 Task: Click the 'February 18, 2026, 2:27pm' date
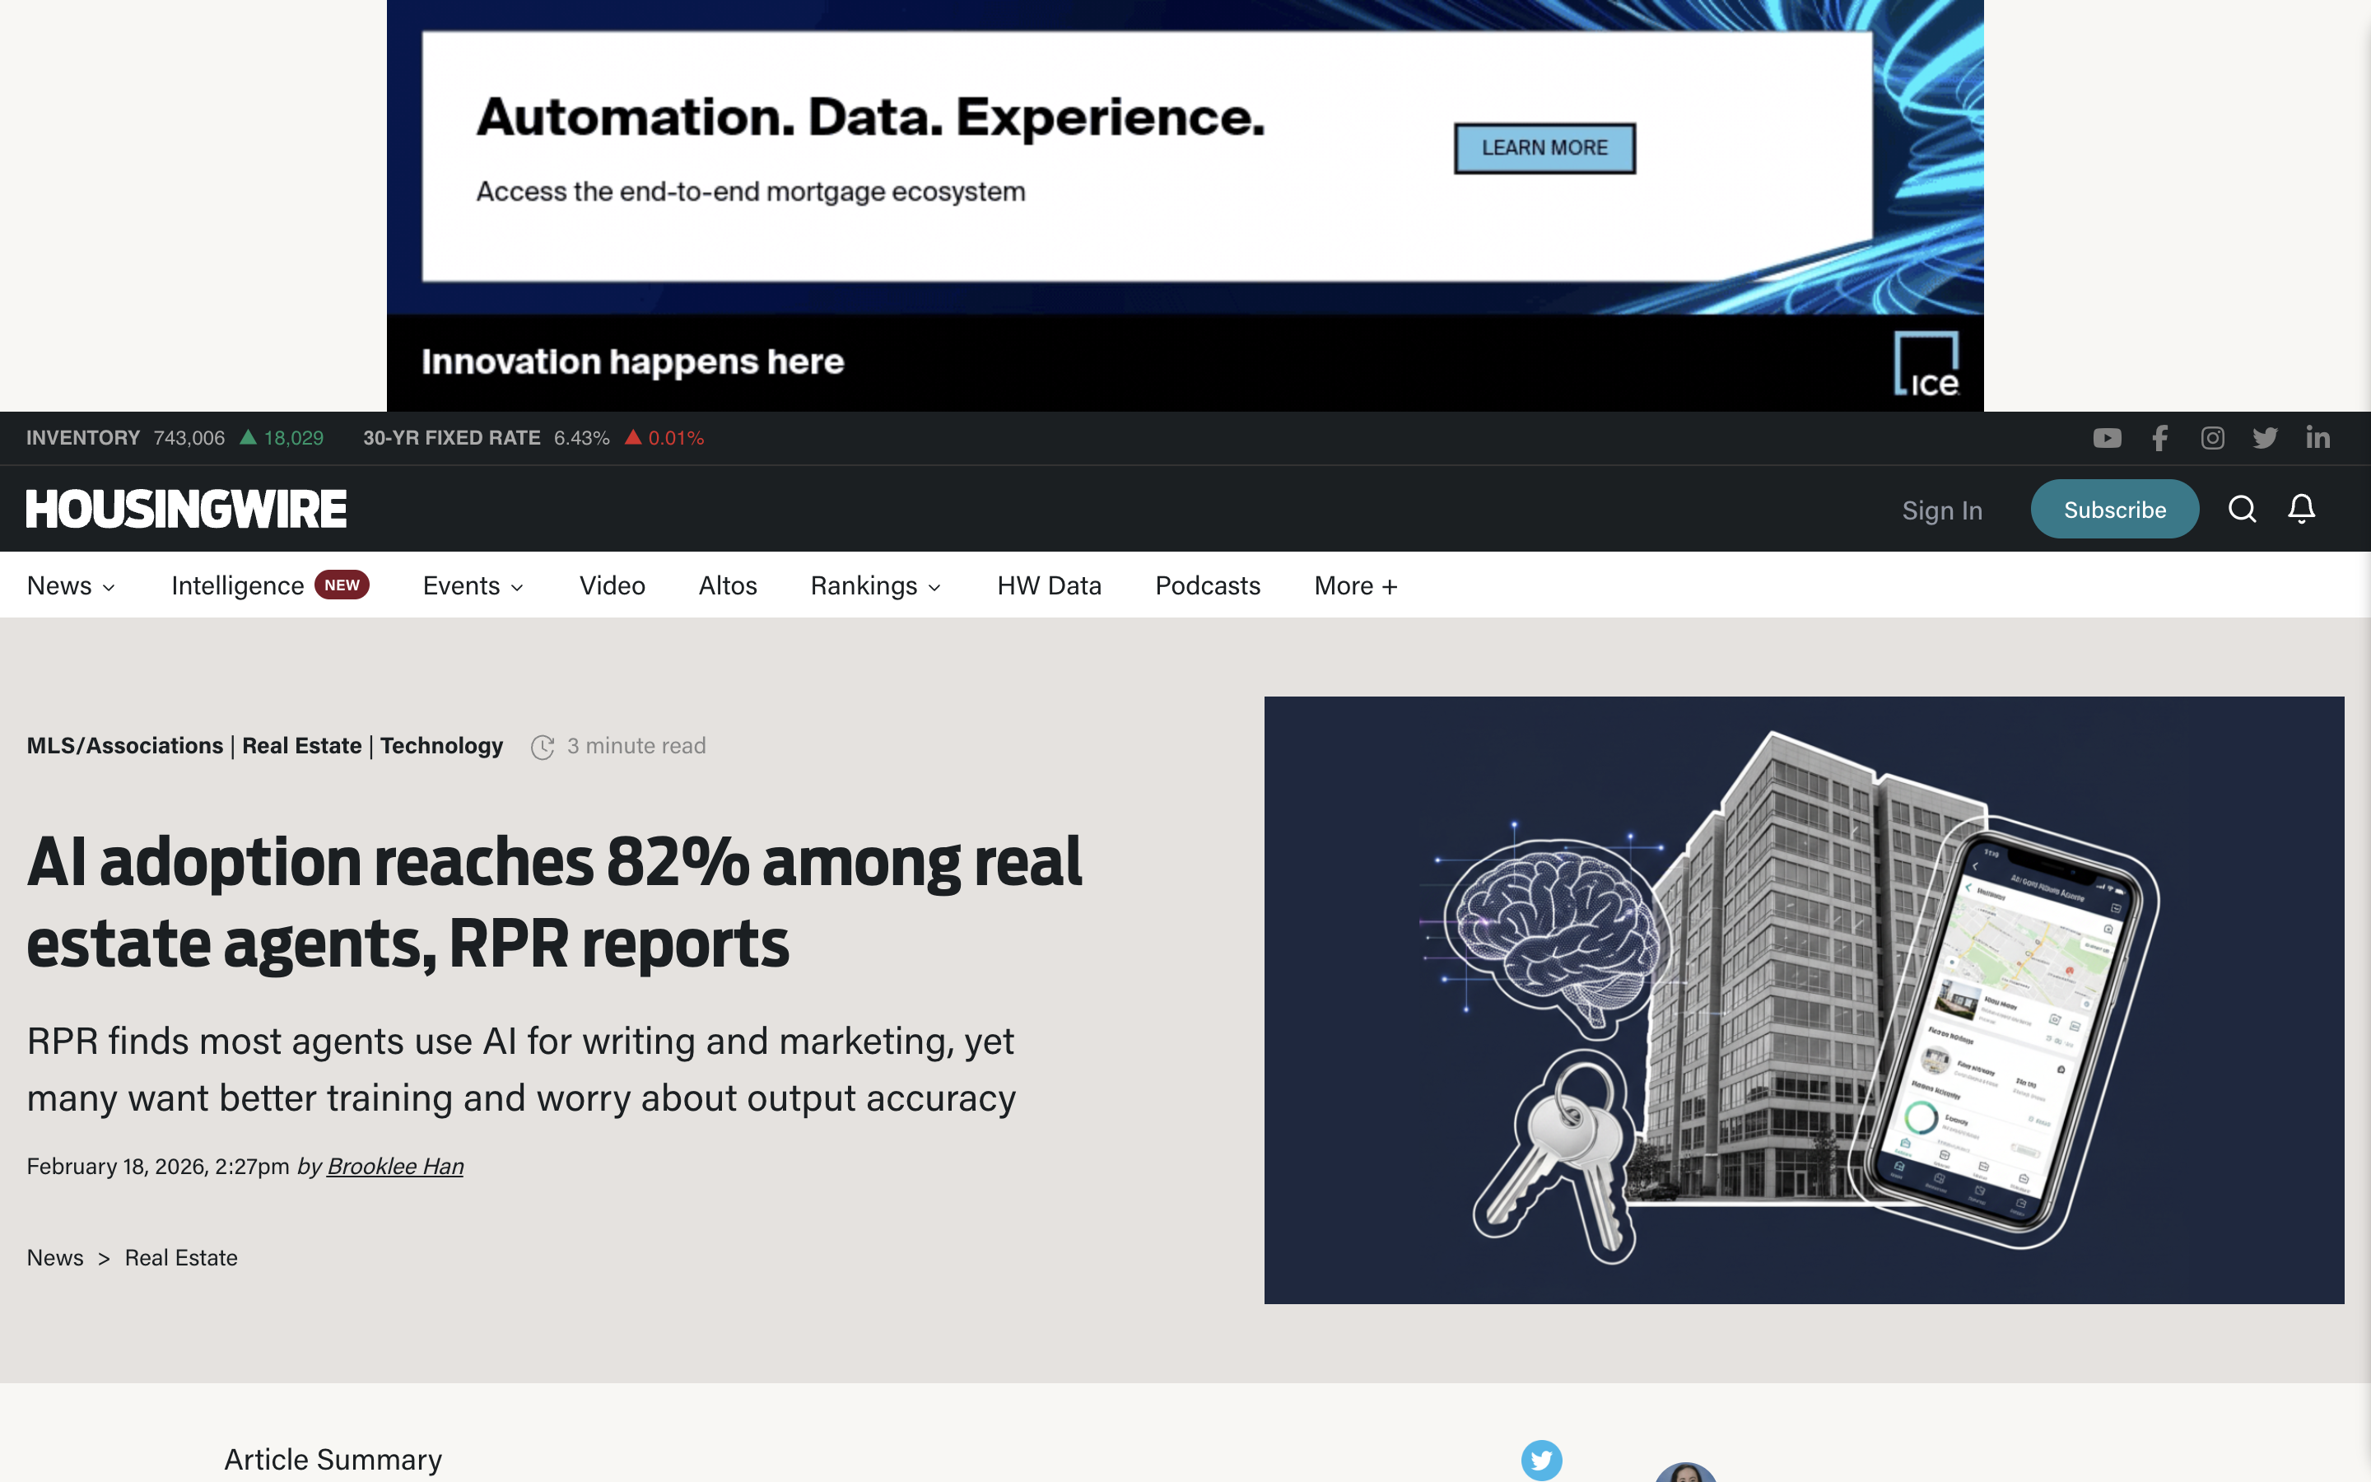pyautogui.click(x=158, y=1167)
